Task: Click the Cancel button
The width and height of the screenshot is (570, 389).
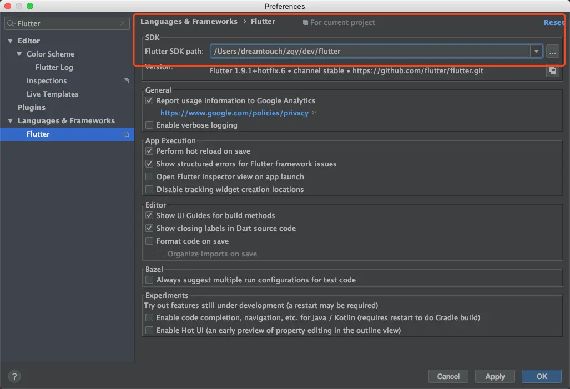Action: pos(448,376)
